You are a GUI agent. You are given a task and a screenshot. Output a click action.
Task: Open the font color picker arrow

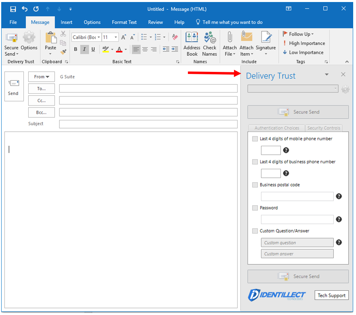pyautogui.click(x=126, y=50)
